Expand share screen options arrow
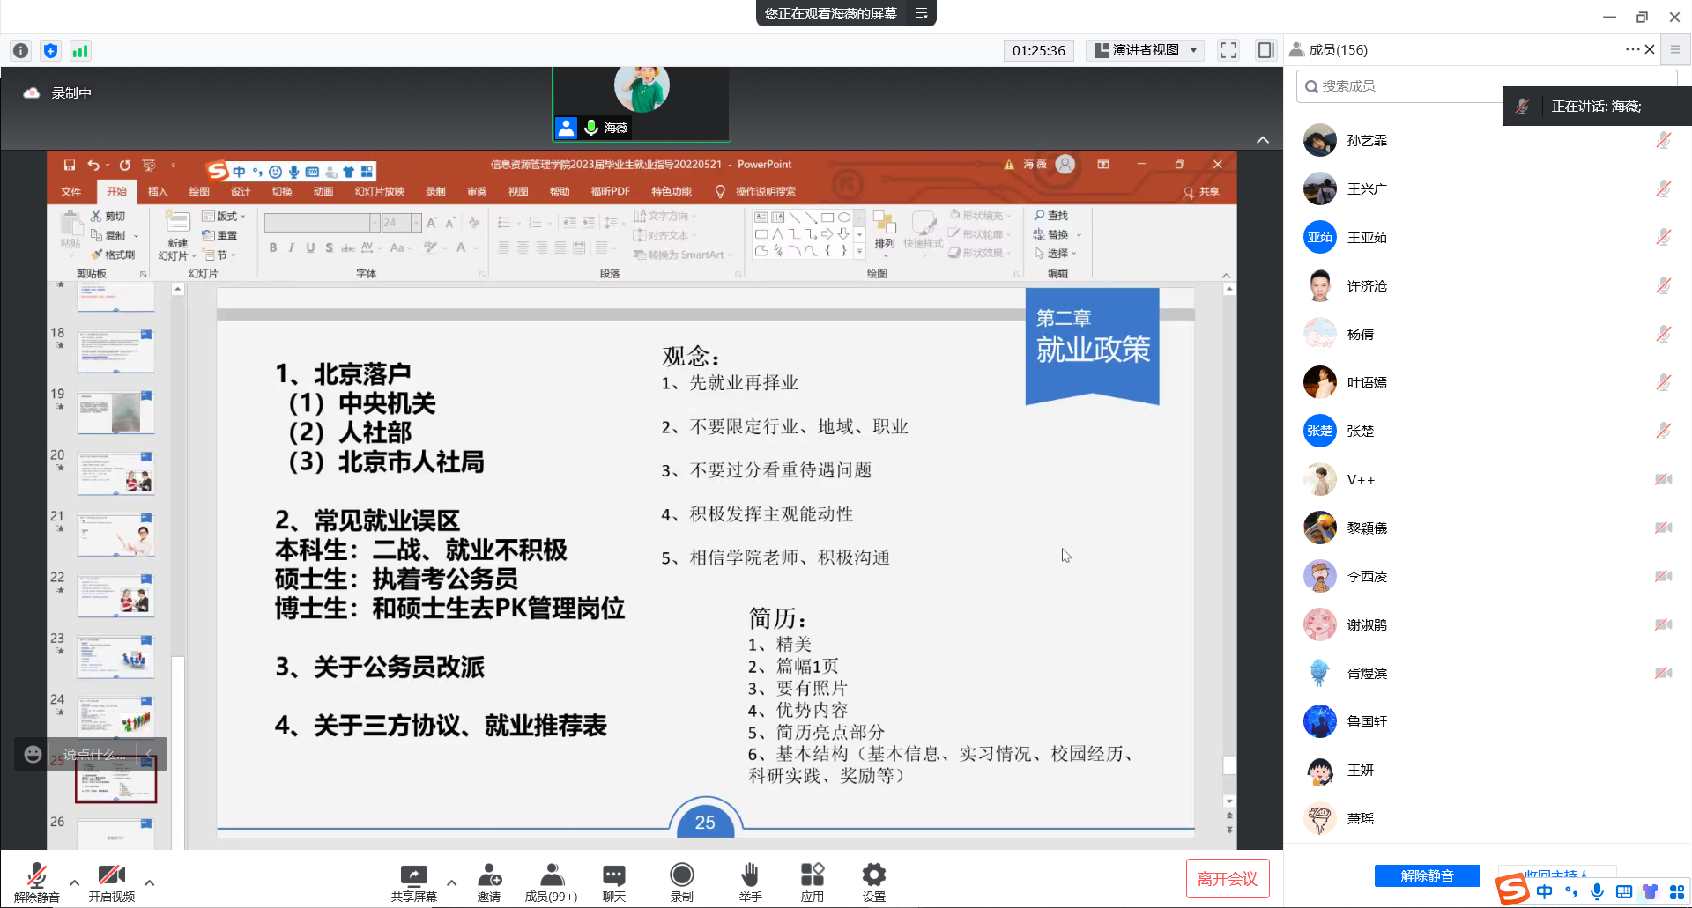The height and width of the screenshot is (908, 1692). click(x=451, y=882)
